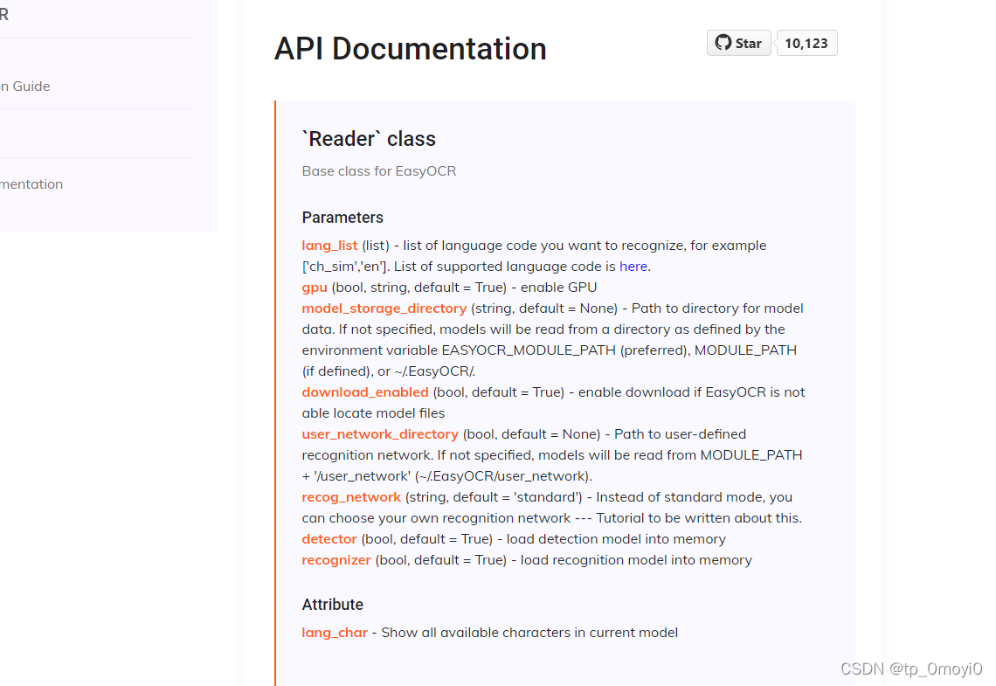Select the 'gpu' parameter name
Screen dimensions: 996x686
(x=315, y=288)
